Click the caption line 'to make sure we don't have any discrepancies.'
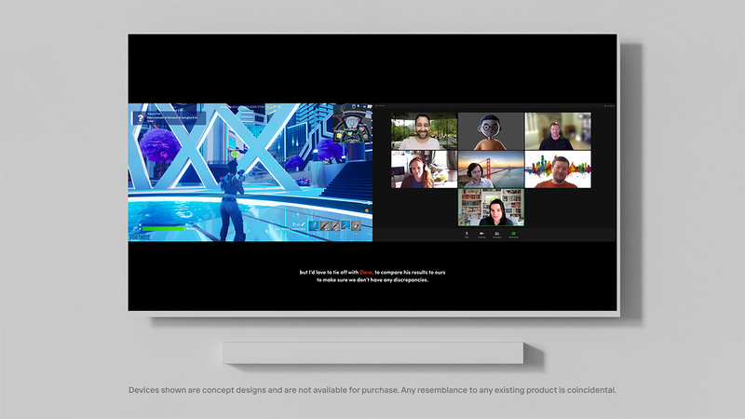Viewport: 745px width, 419px height. coord(372,280)
